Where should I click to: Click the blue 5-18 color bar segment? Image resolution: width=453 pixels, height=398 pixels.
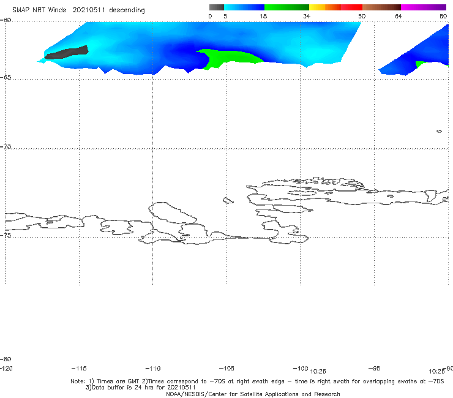[244, 7]
